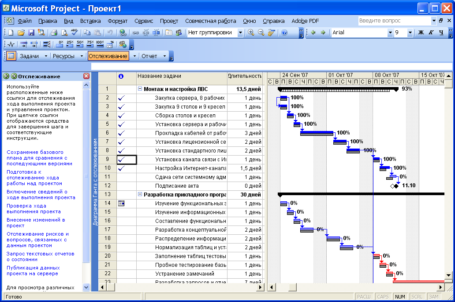
Task: Toggle the Project Guide side pane button
Action: point(11,56)
